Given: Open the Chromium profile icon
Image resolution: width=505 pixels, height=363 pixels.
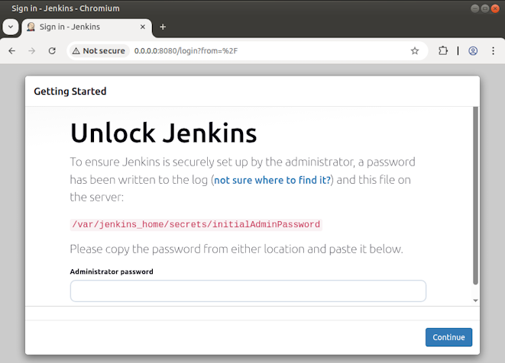Looking at the screenshot, I should coord(473,51).
